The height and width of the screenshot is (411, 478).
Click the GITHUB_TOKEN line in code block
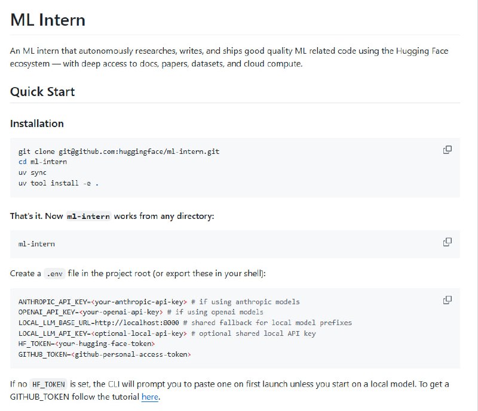tap(105, 354)
